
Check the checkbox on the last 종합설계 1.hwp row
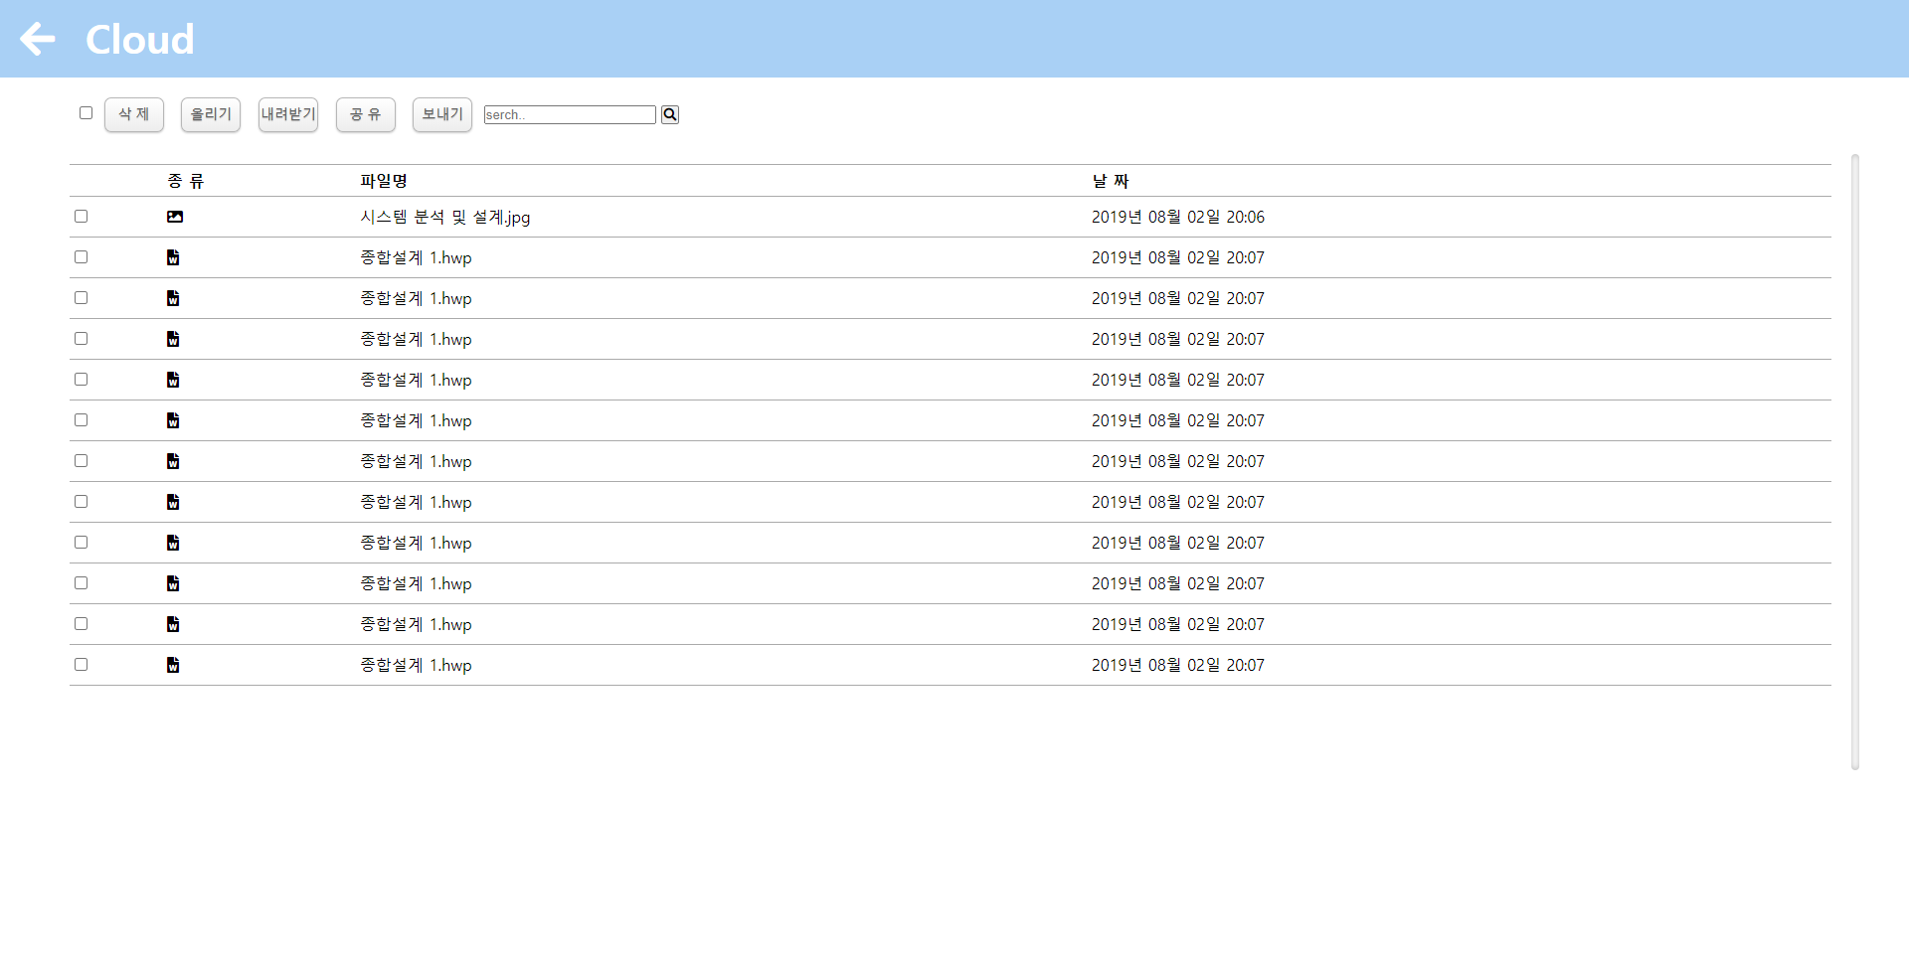tap(81, 664)
